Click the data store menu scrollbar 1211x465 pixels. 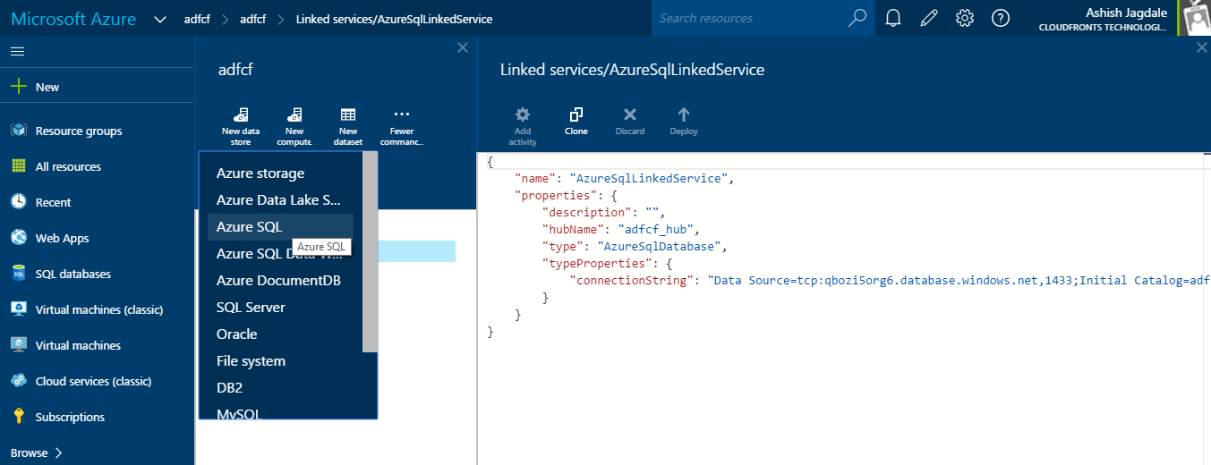point(370,252)
